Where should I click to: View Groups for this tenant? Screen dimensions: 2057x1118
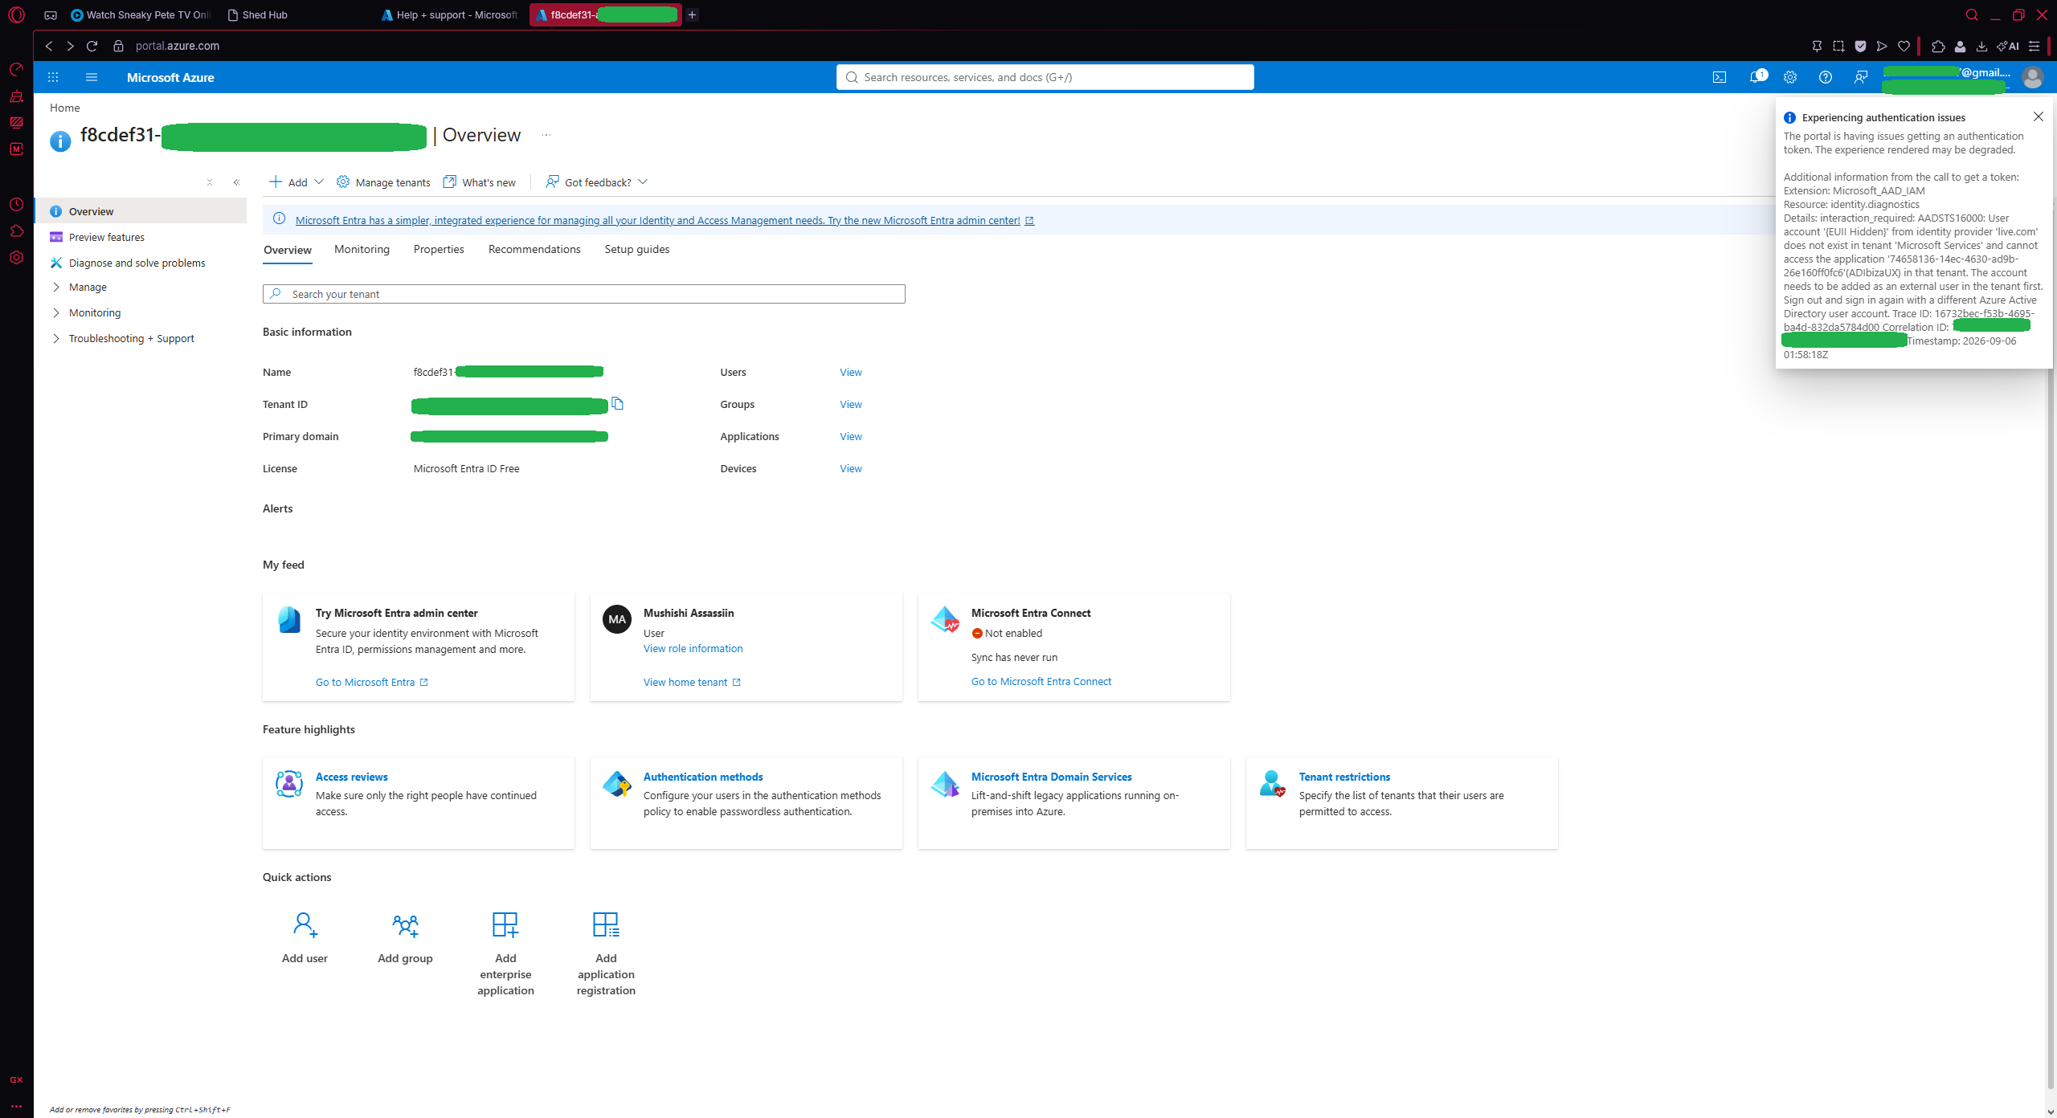coord(851,404)
